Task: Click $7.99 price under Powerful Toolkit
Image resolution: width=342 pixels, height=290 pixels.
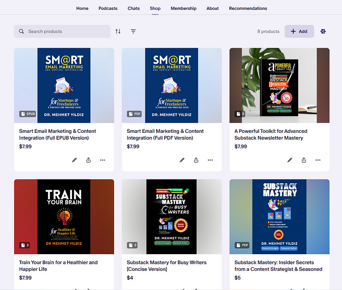Action: 241,146
